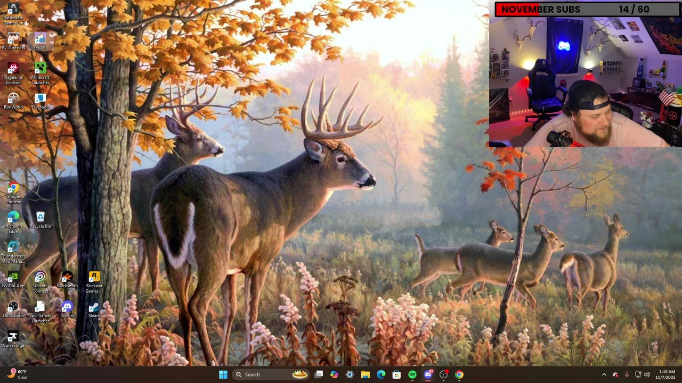The height and width of the screenshot is (383, 682).
Task: Select the Discord desktop shortcut
Action: click(67, 310)
